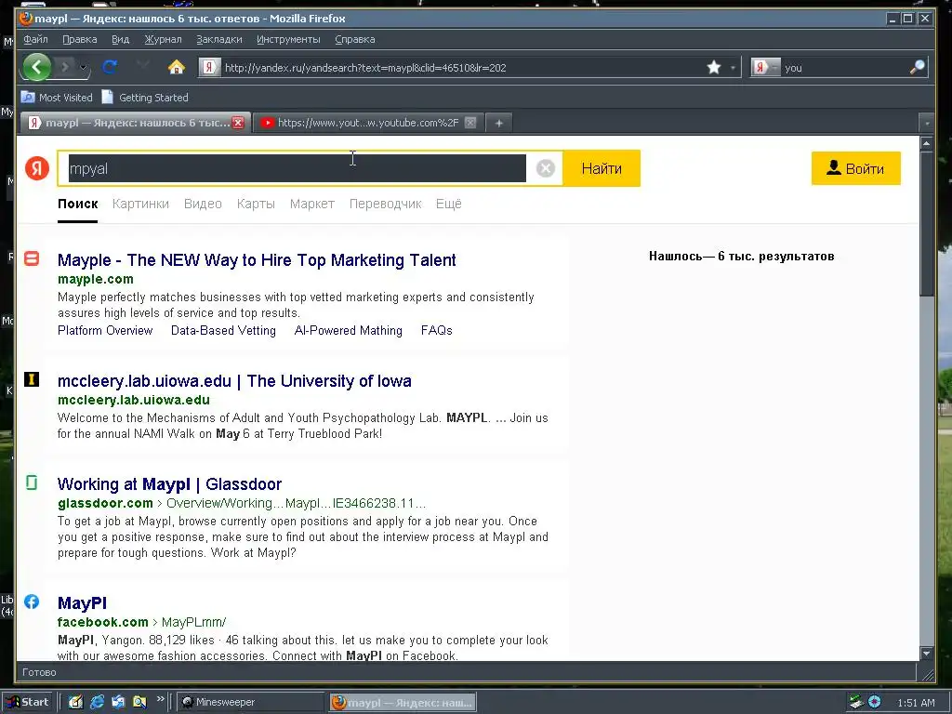Close the maypl Яндекс tab
The height and width of the screenshot is (714, 952).
239,123
